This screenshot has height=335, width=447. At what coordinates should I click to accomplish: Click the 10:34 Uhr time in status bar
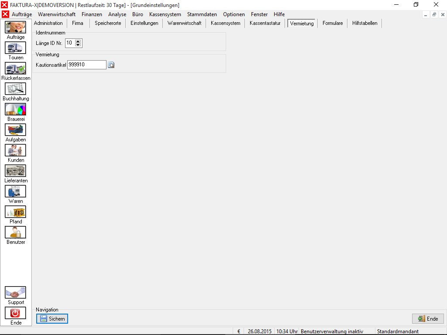287,332
